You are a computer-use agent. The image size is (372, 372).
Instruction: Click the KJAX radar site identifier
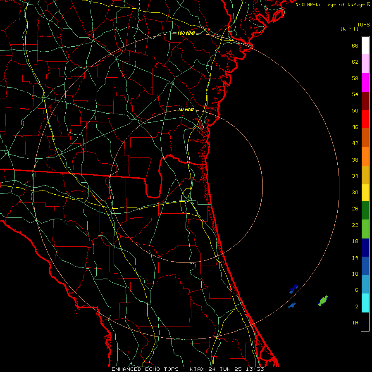198,369
